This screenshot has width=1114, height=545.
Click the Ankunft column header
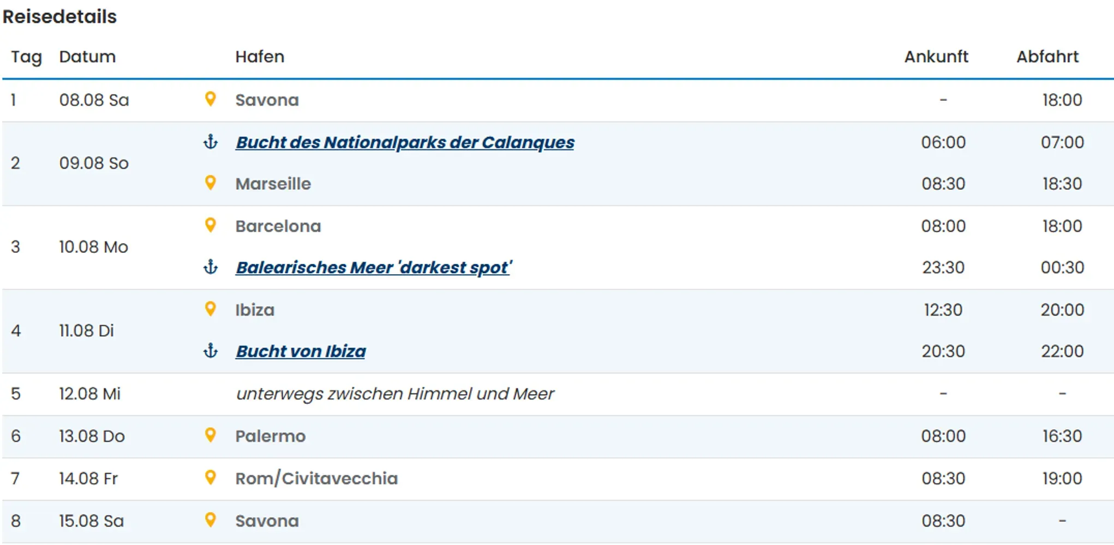click(x=936, y=57)
